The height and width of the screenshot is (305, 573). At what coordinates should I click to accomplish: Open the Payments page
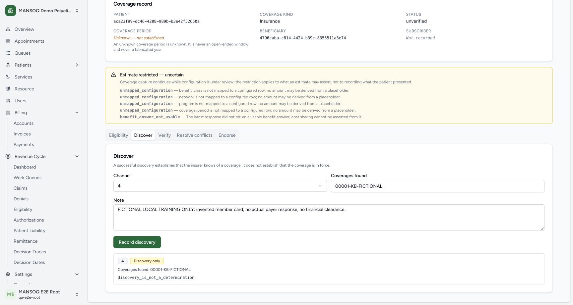(x=24, y=144)
